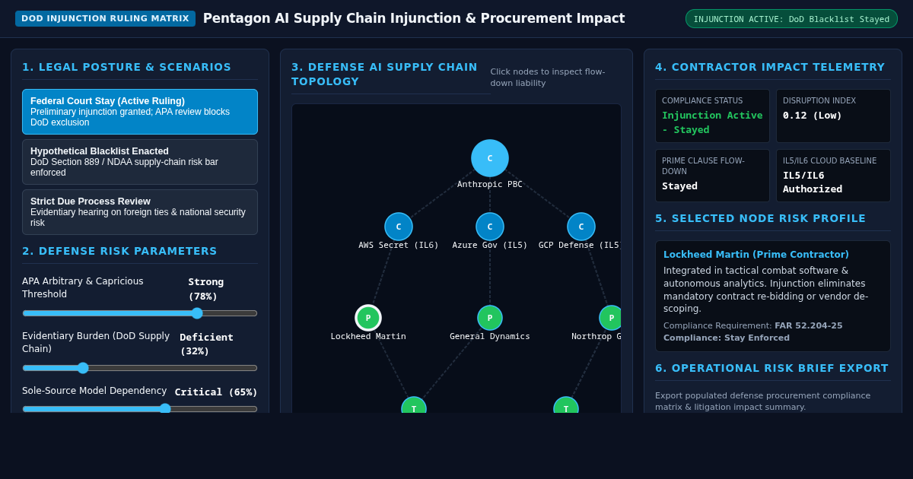Screen dimensions: 913x479
Task: Click Defense AI Supply Chain Topology heading
Action: pyautogui.click(x=384, y=75)
